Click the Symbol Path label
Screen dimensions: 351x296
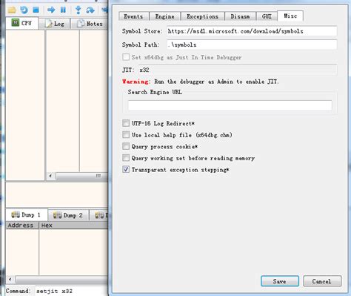click(x=141, y=45)
